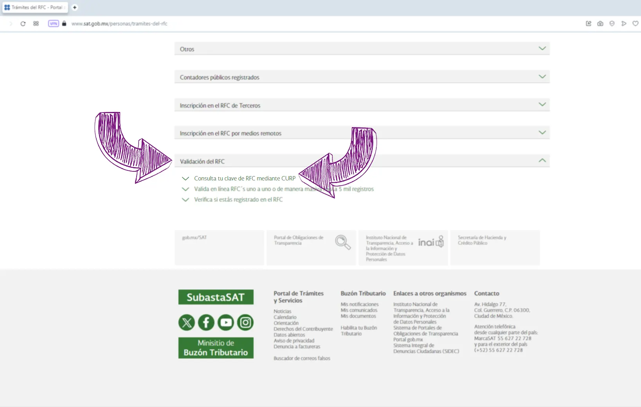Select the Trámites del RFC browser tab
This screenshot has height=407, width=641.
click(35, 7)
